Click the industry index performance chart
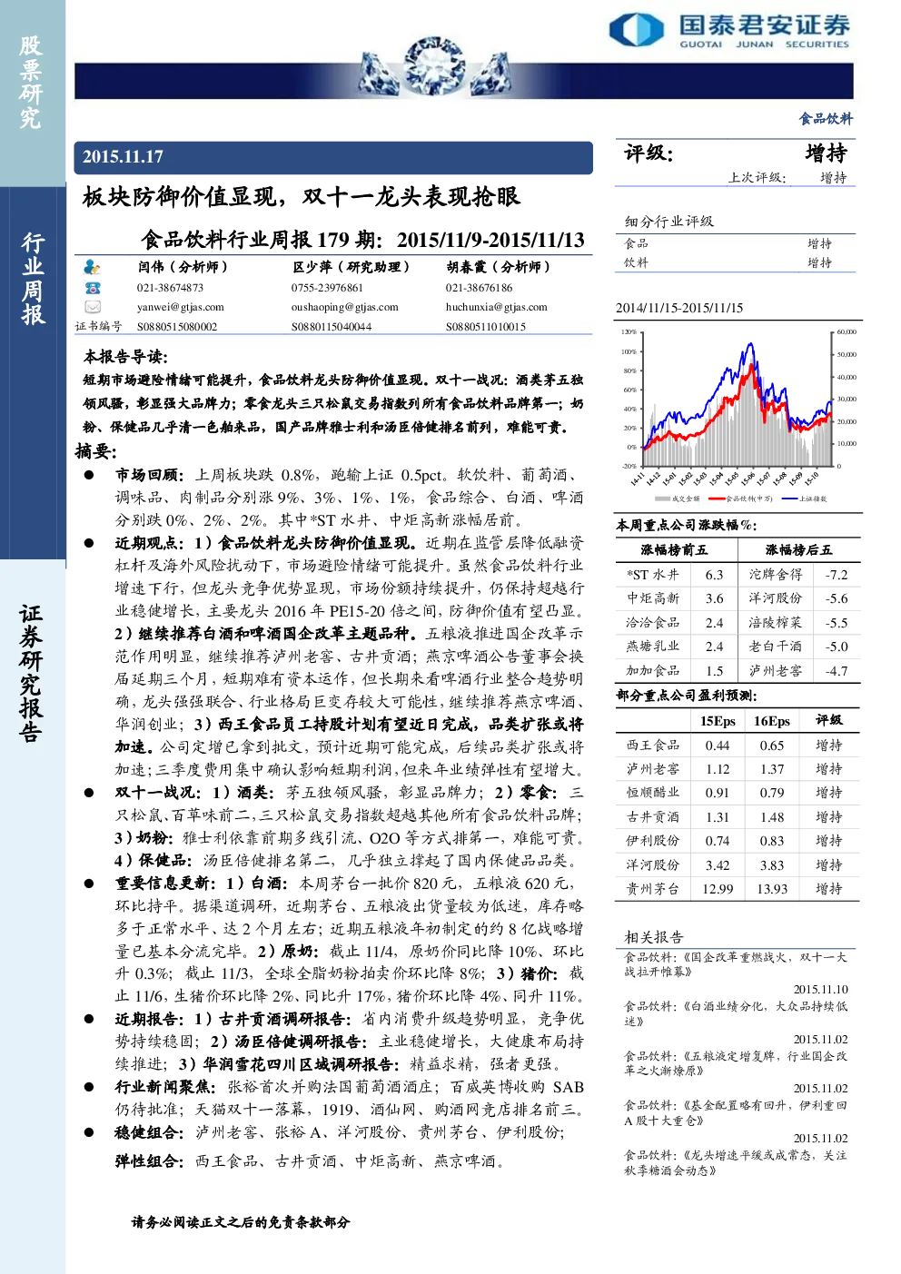901x1274 pixels. point(738,413)
